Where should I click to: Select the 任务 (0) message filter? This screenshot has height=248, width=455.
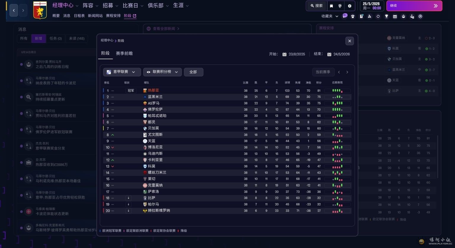point(55,38)
